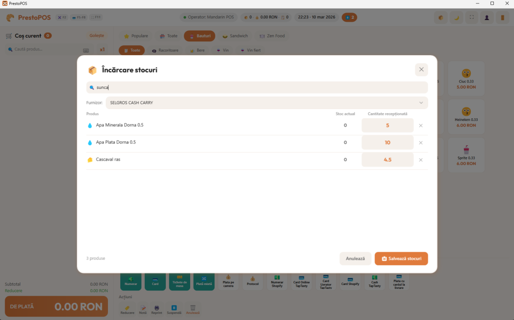The width and height of the screenshot is (514, 320).
Task: Delete the Cascaval ras row
Action: point(421,160)
